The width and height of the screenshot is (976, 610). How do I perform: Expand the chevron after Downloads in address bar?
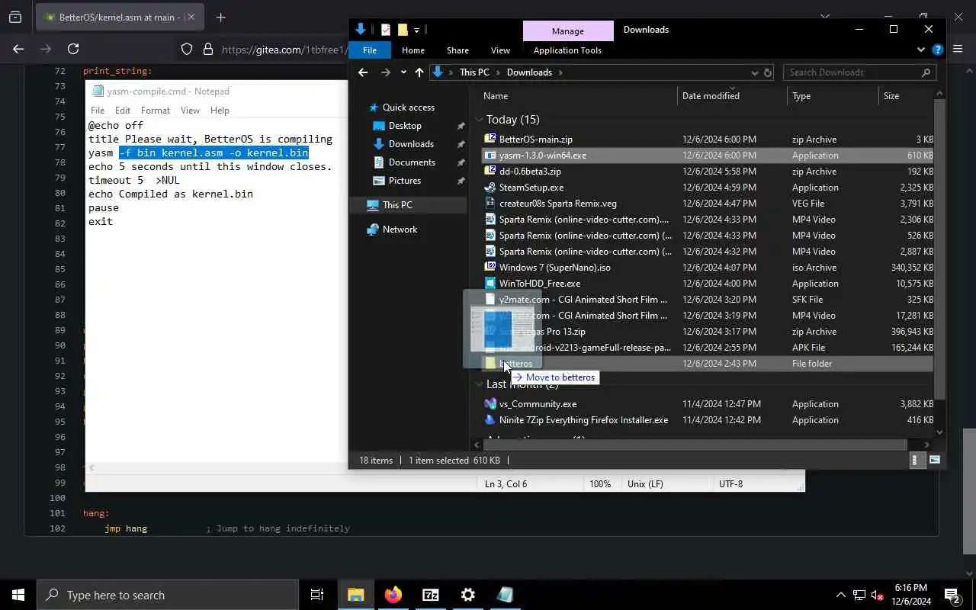pyautogui.click(x=560, y=72)
